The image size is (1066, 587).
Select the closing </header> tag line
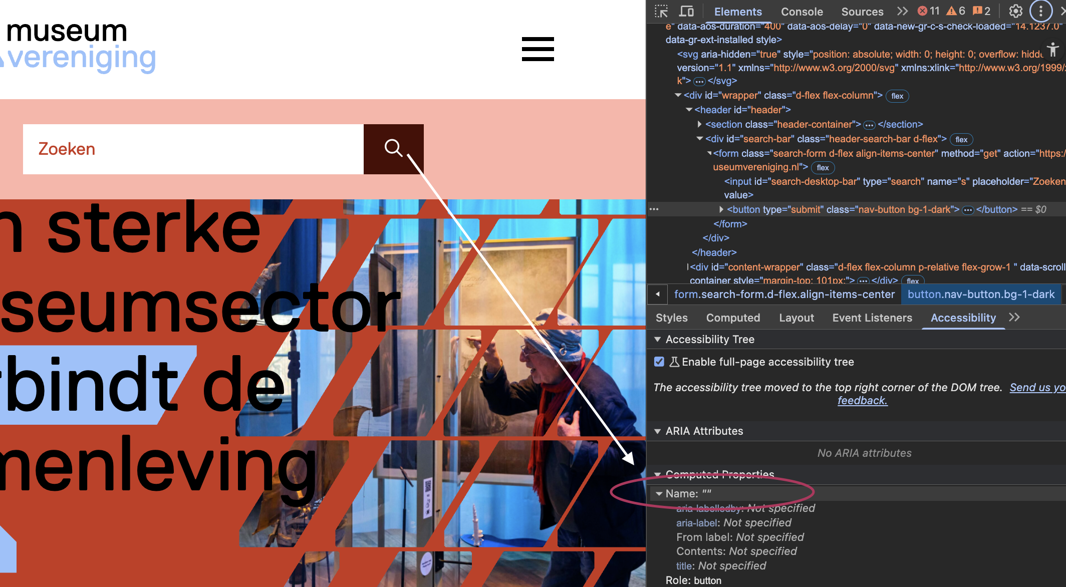point(714,252)
